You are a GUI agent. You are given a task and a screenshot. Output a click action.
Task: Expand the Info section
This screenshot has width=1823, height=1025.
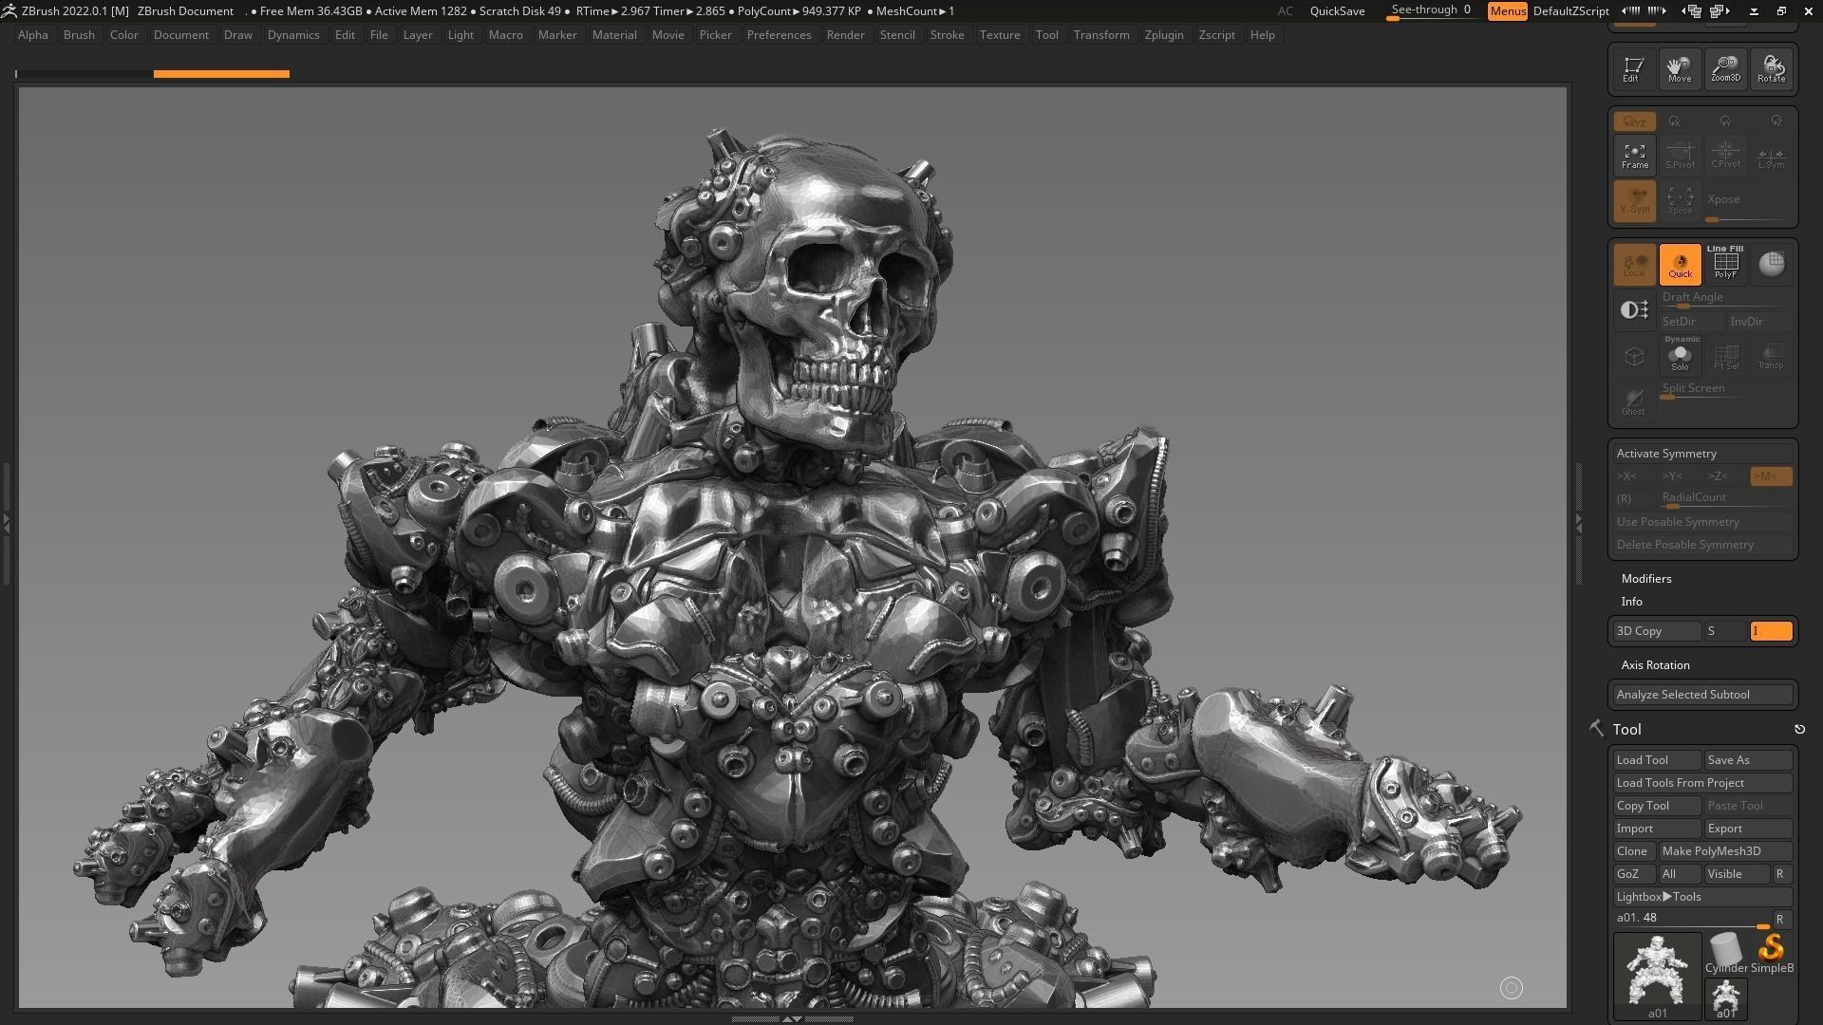[1631, 602]
